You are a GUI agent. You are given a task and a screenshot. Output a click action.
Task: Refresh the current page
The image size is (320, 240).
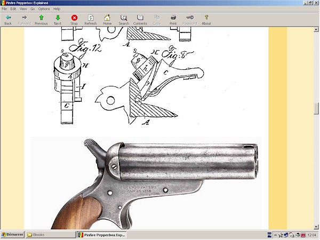point(91,20)
